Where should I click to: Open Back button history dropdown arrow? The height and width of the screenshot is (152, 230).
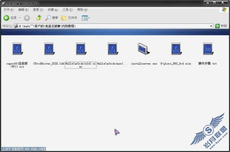[x=20, y=18]
